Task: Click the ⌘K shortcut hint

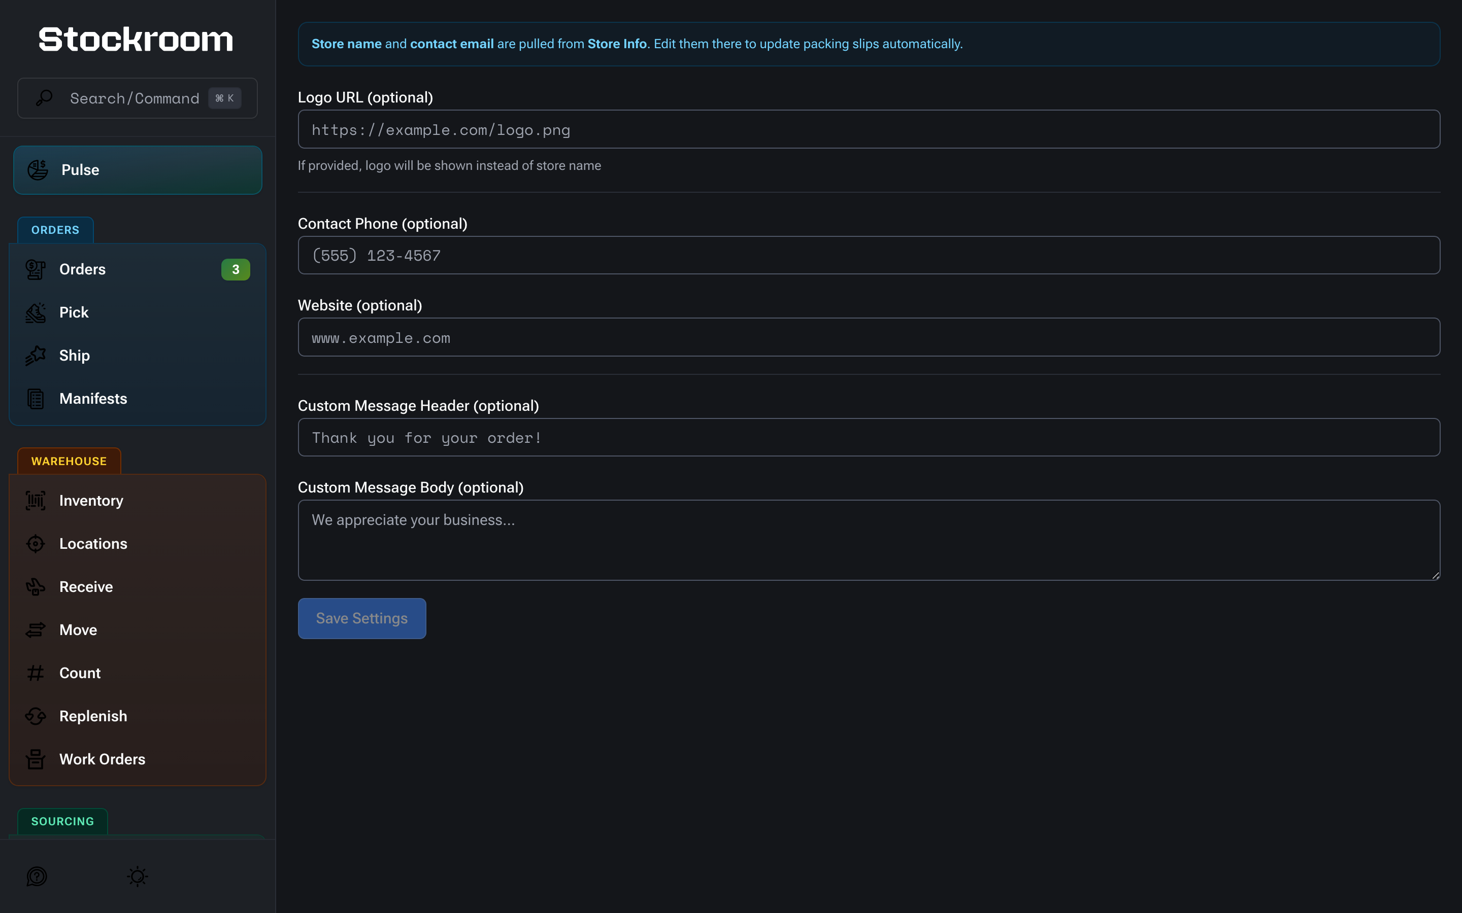Action: pos(225,98)
